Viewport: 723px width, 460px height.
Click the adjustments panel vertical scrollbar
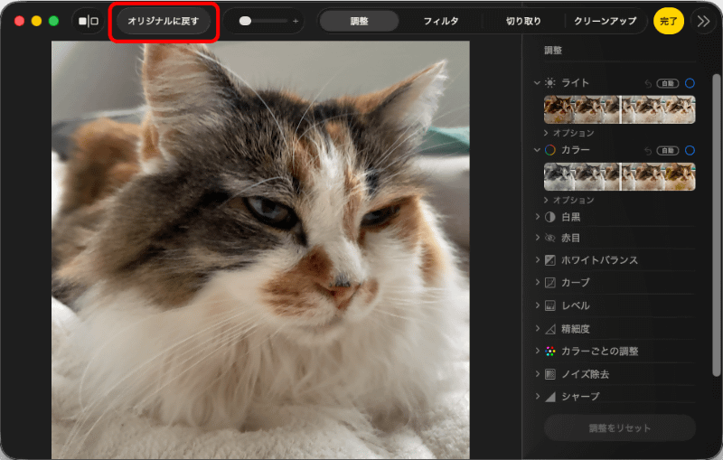point(716,223)
